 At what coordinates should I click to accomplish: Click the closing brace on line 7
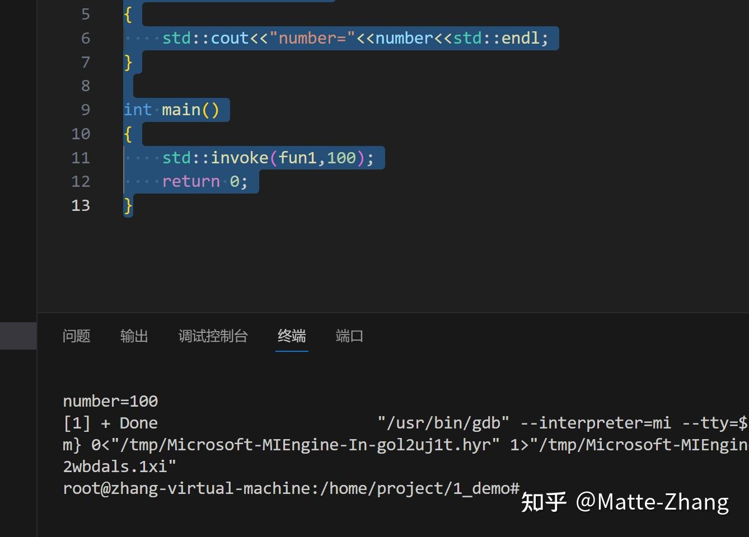pyautogui.click(x=128, y=62)
